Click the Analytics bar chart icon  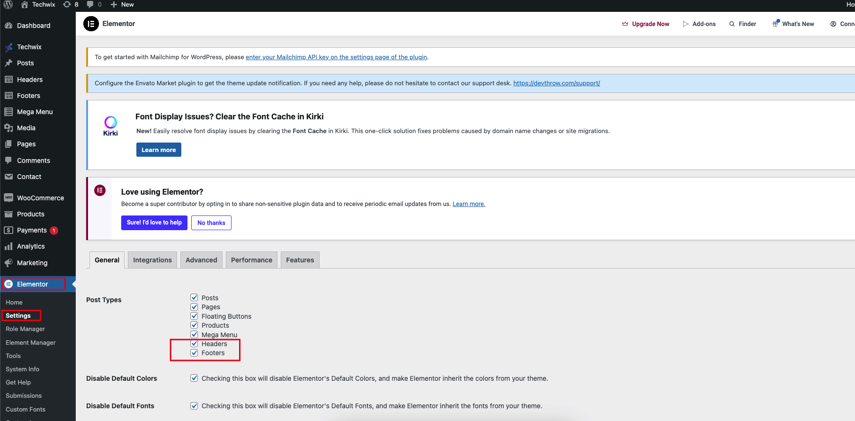pyautogui.click(x=9, y=246)
